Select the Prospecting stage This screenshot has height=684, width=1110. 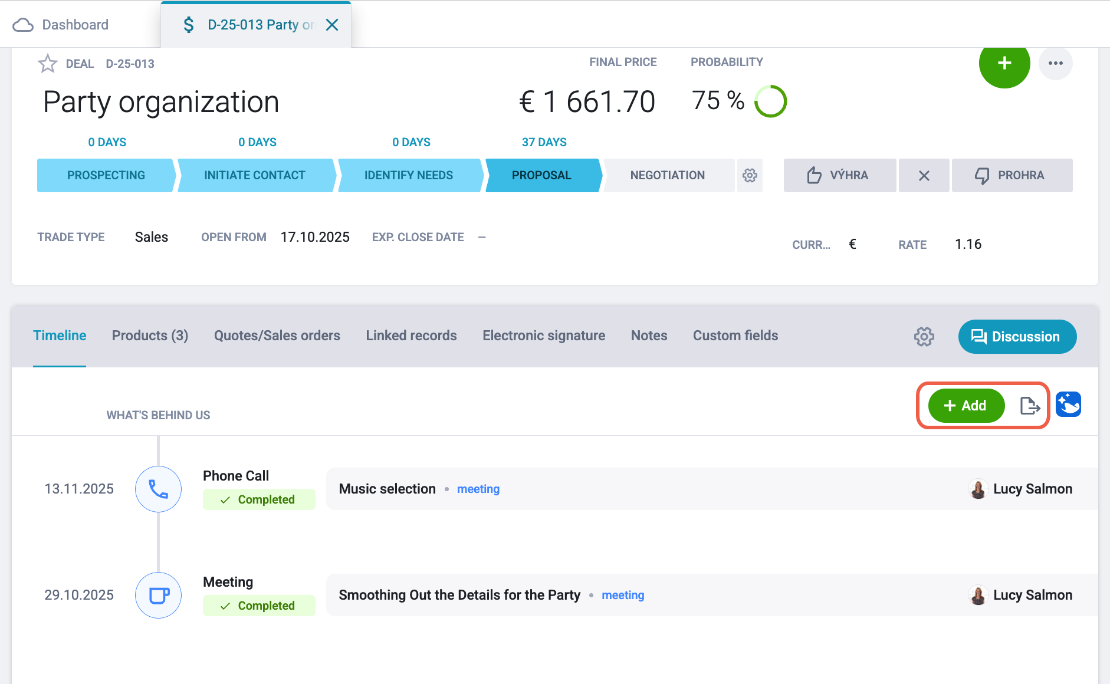[106, 175]
